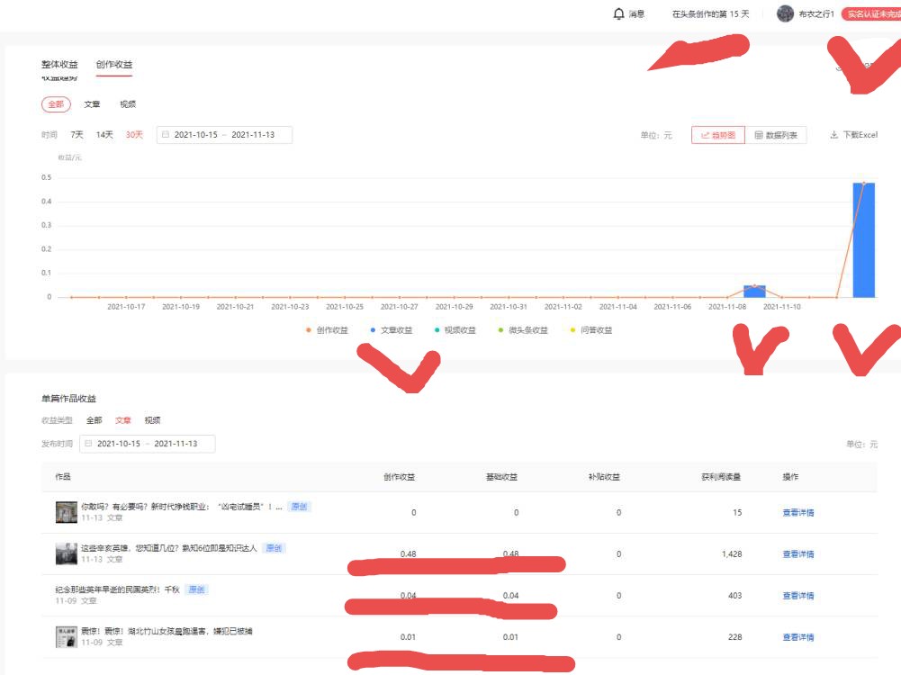Select 文章 under 收益类型

tap(123, 420)
